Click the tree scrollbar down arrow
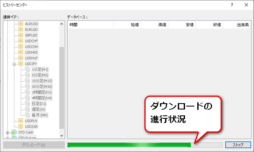Viewport: 254px width, 152px height. 62,136
